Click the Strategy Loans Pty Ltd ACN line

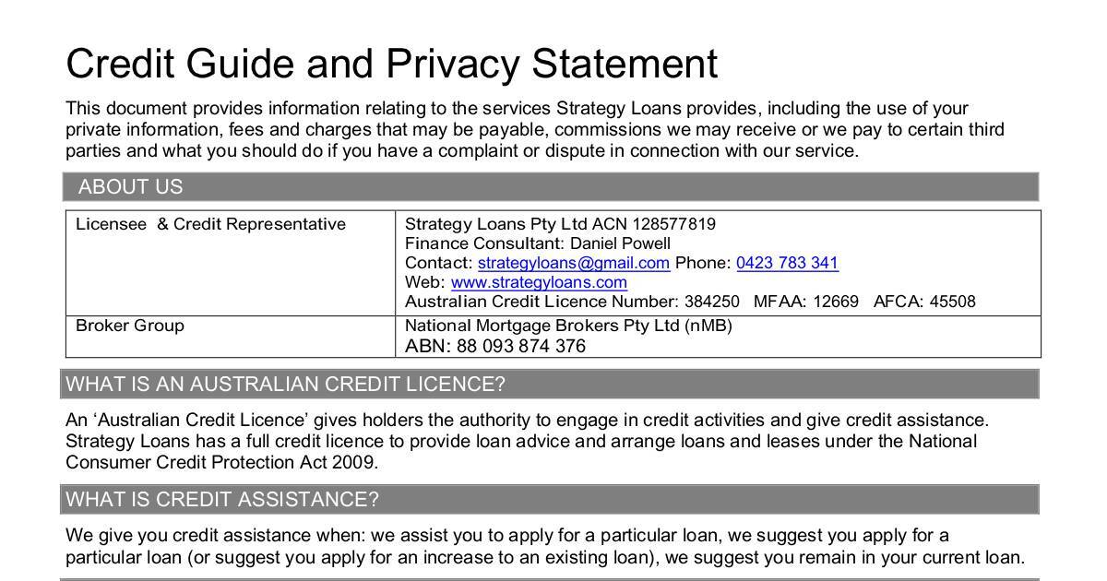click(560, 224)
